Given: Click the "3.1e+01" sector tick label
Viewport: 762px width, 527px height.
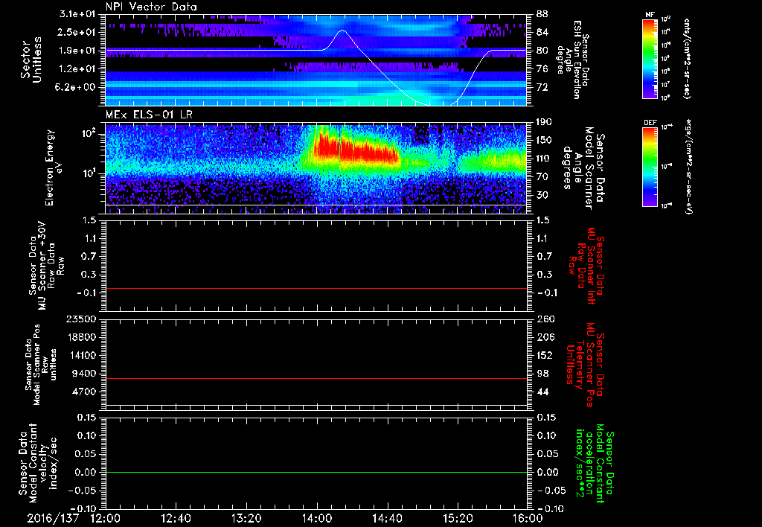Looking at the screenshot, I should coord(77,14).
